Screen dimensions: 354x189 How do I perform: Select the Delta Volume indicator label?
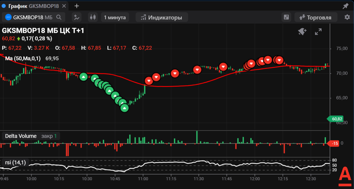(21, 136)
